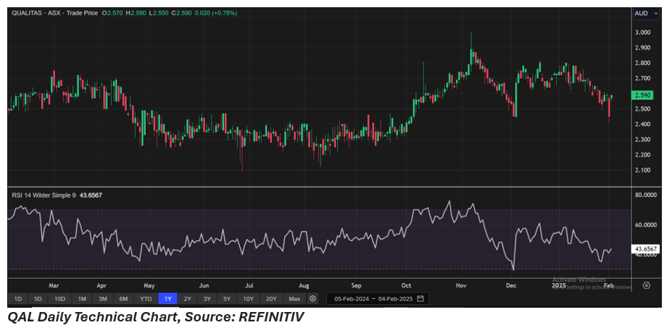Pick the 10Y time range

[248, 298]
